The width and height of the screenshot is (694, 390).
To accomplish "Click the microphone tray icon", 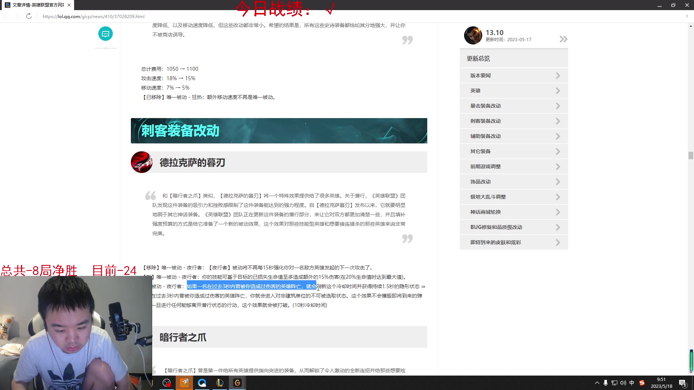I will click(605, 383).
